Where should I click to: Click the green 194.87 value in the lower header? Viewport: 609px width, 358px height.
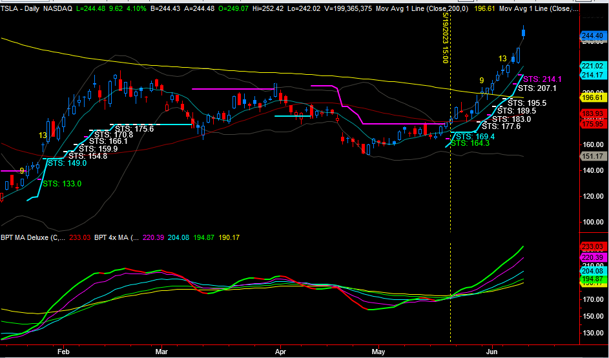202,238
